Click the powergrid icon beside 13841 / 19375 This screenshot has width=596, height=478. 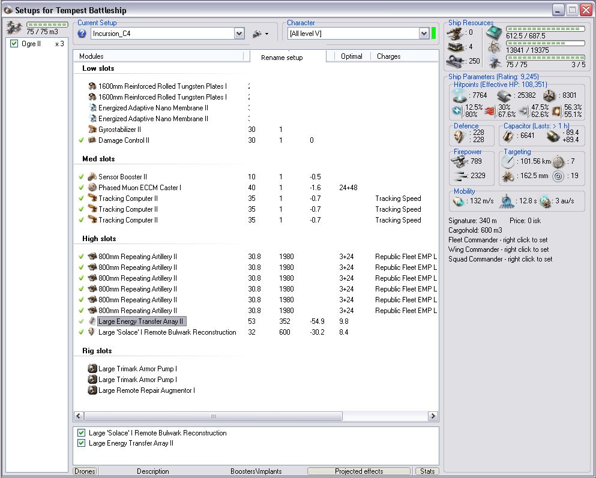(x=494, y=47)
